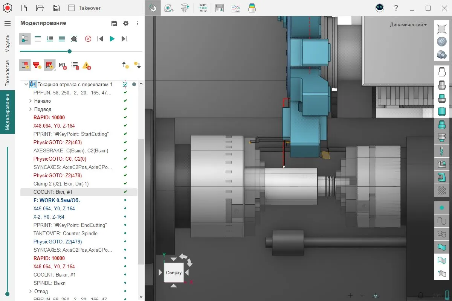
Task: Click the simulation progress slider handle
Action: point(69,51)
